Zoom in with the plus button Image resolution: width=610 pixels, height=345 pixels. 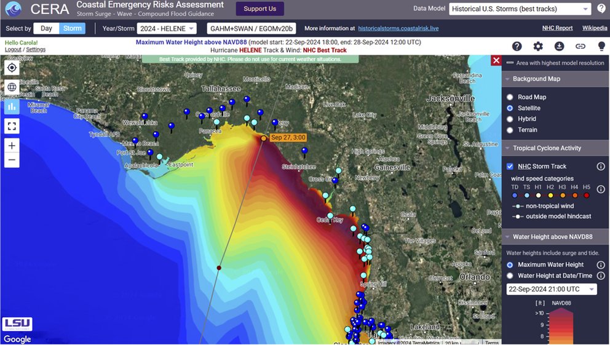[x=12, y=146]
